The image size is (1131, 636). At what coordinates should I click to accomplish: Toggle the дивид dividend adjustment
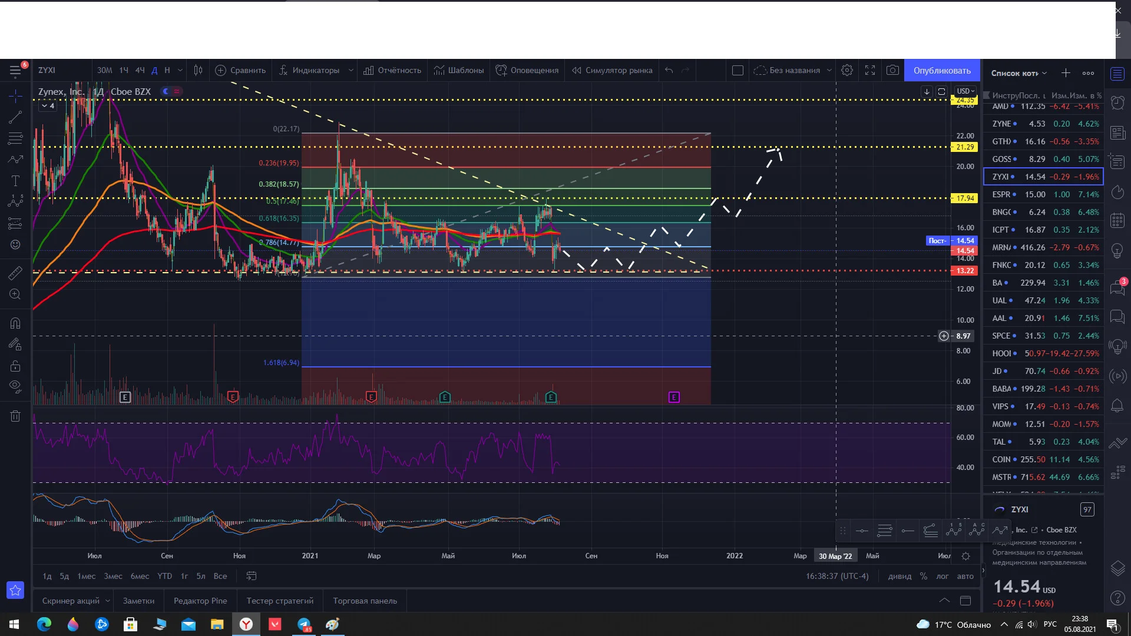pos(899,577)
